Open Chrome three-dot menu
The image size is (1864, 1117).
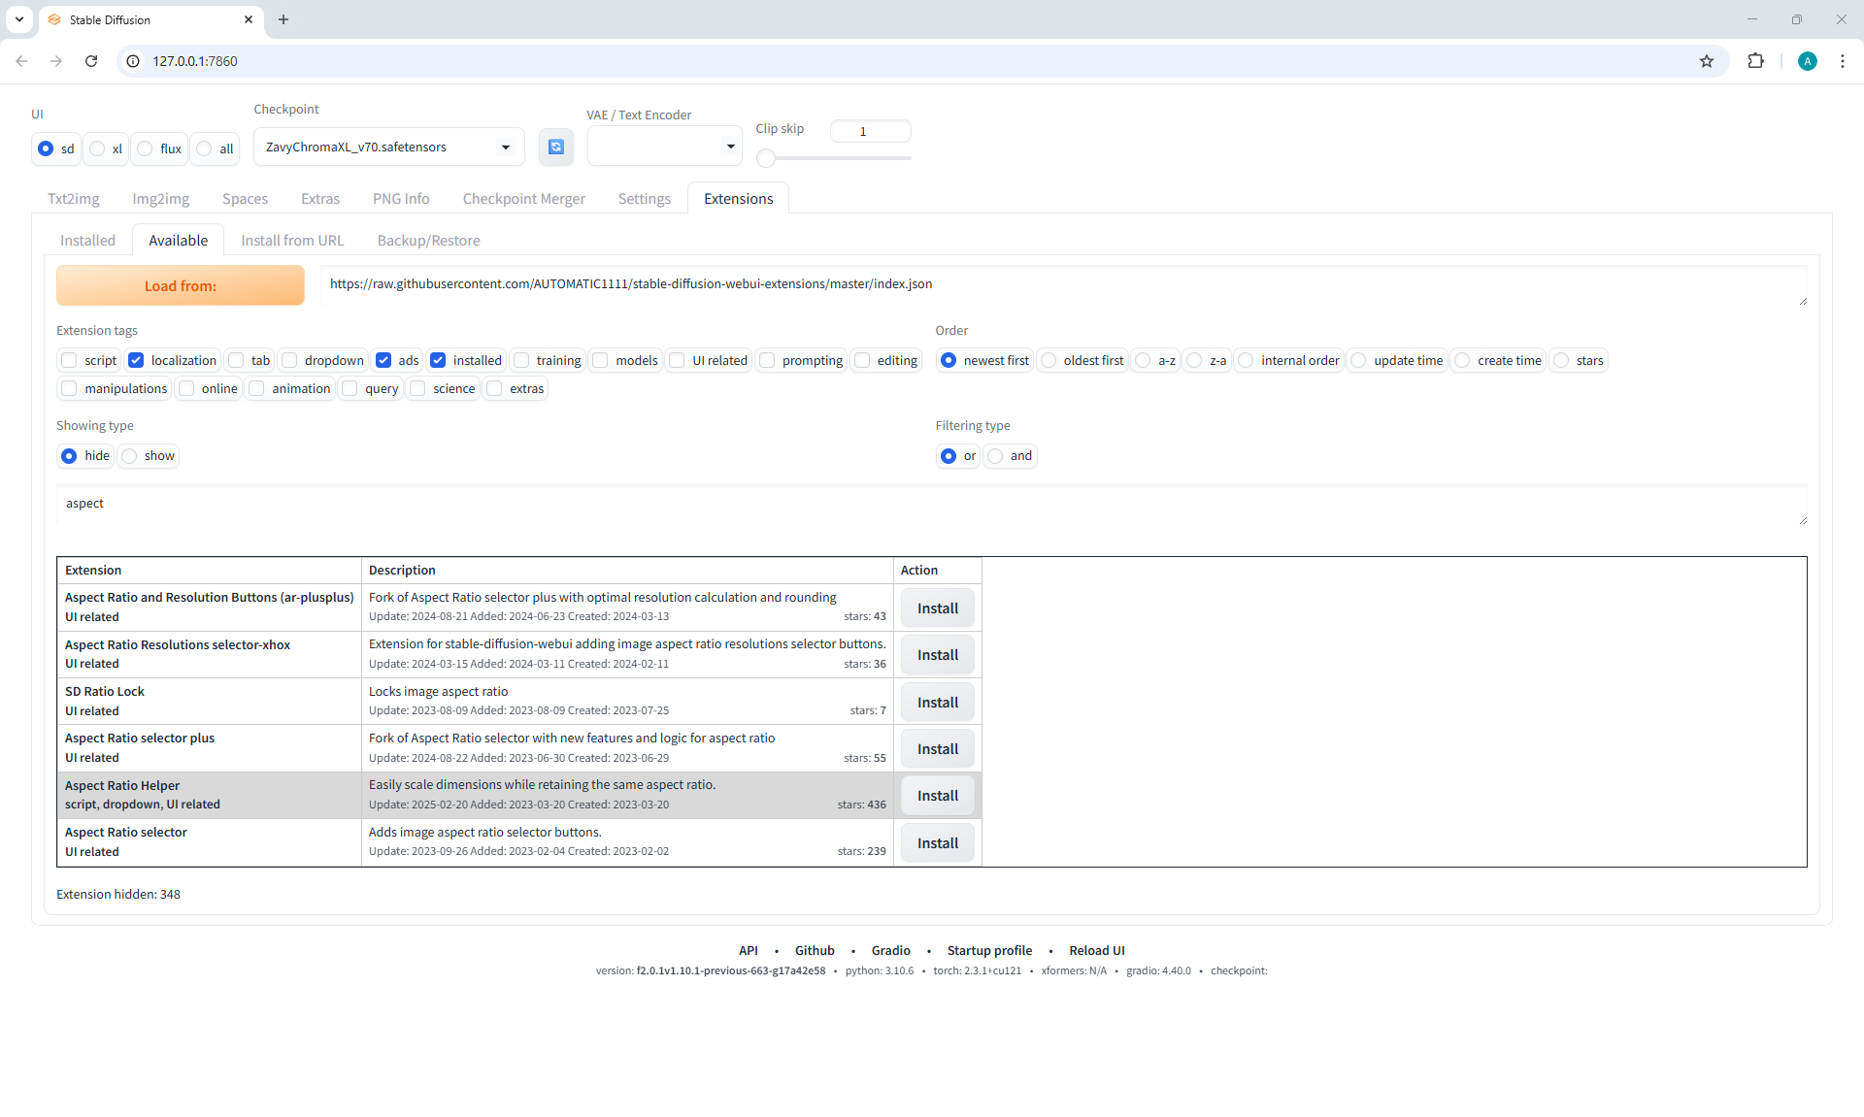[1842, 61]
